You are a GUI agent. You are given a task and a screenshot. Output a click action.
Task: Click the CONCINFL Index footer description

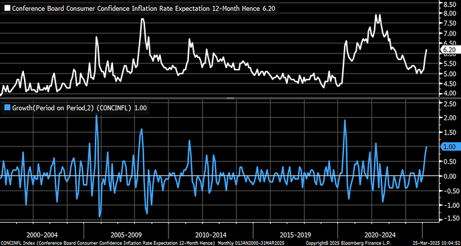coord(108,243)
